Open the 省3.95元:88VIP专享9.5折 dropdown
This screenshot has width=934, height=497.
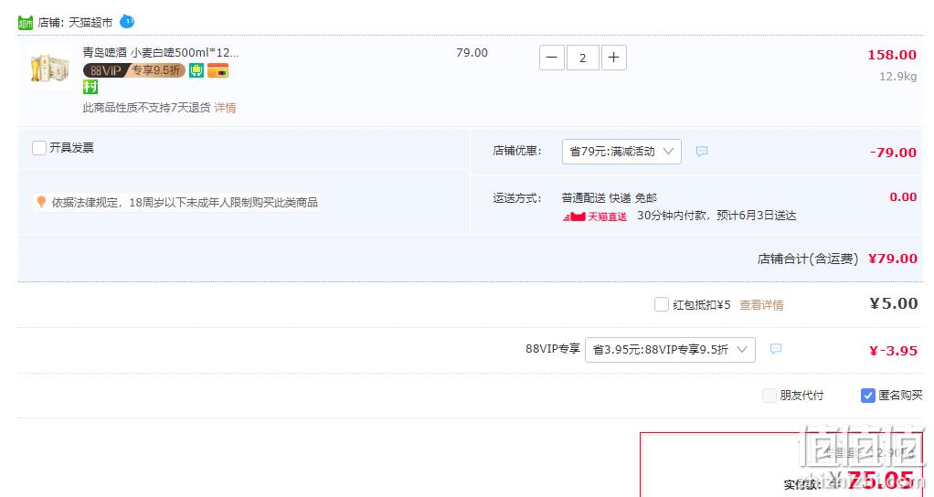(670, 349)
